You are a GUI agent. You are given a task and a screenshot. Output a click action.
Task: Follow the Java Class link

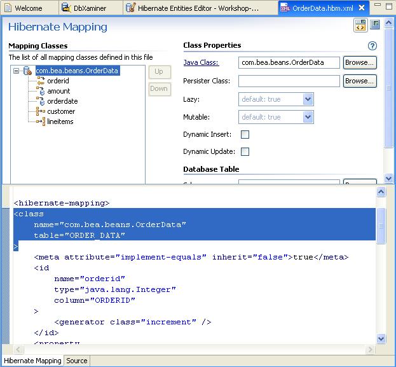click(x=201, y=62)
